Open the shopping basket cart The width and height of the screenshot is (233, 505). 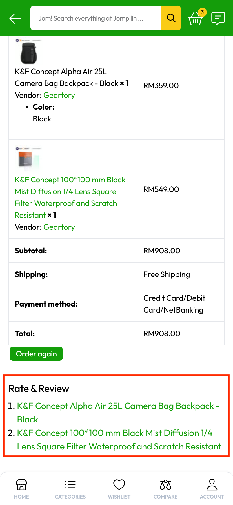(x=195, y=19)
